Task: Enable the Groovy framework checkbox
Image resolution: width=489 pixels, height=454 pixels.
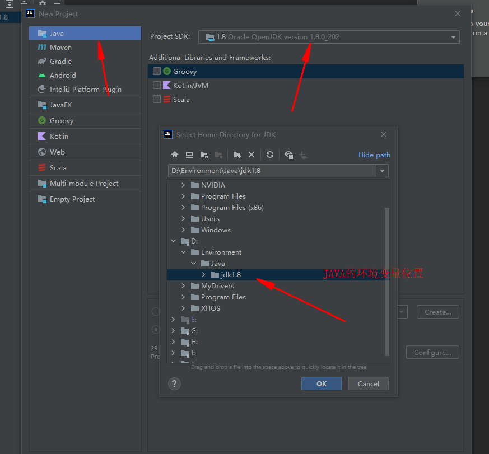Action: [156, 71]
